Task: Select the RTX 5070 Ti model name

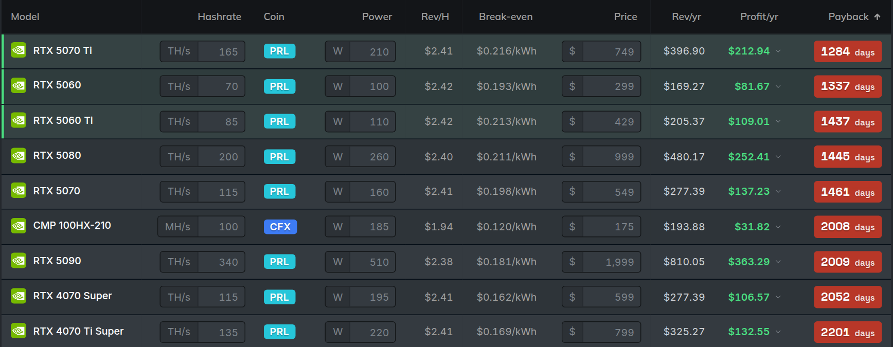Action: pyautogui.click(x=63, y=50)
